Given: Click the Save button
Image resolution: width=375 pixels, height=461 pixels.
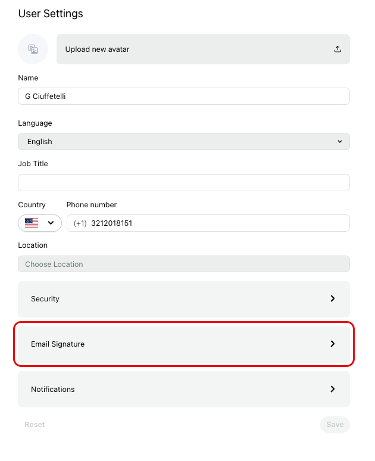Looking at the screenshot, I should point(335,425).
